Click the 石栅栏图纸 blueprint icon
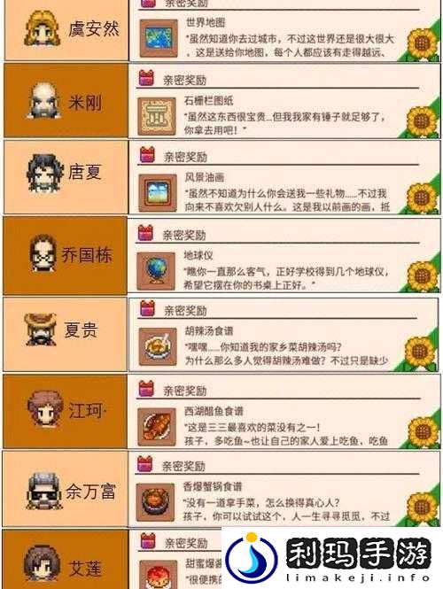Image resolution: width=443 pixels, height=589 pixels. tap(157, 116)
